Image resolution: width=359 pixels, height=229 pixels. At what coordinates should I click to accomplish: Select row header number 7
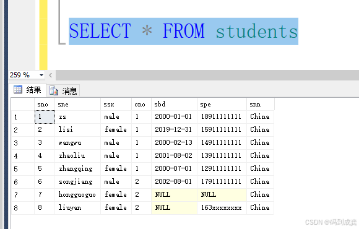[23, 196]
